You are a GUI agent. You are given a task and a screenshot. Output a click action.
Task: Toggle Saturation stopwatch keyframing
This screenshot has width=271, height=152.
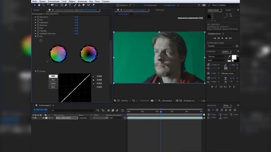point(38,17)
